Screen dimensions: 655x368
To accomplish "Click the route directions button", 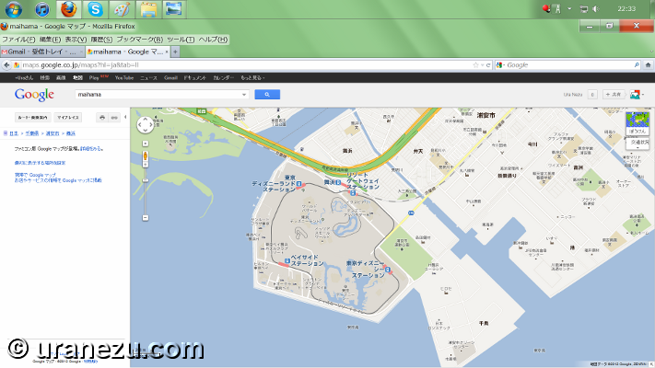I will pyautogui.click(x=32, y=118).
